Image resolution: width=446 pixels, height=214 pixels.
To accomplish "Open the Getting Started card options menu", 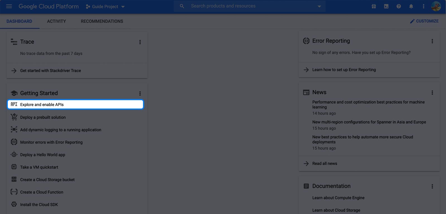I will (140, 93).
